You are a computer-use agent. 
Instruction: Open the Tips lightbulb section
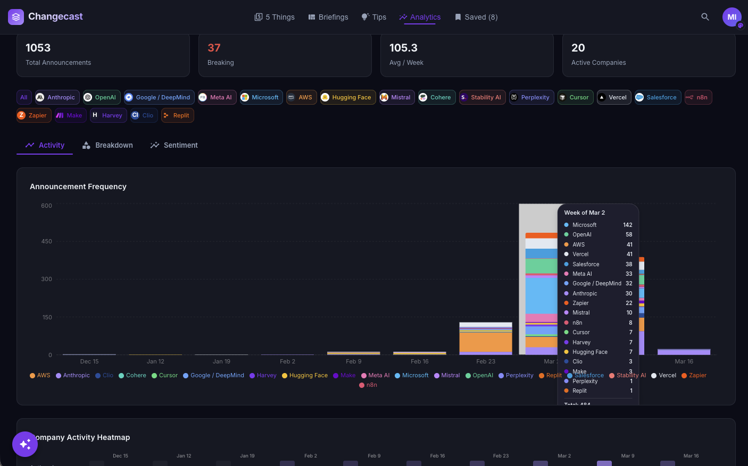[374, 17]
